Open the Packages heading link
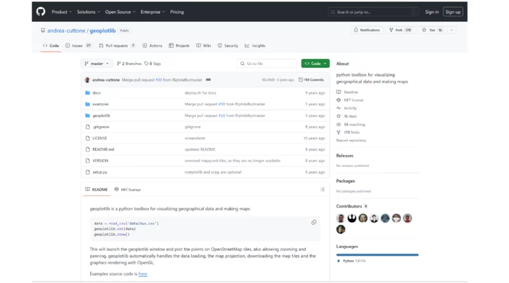This screenshot has height=283, width=509. click(x=345, y=181)
